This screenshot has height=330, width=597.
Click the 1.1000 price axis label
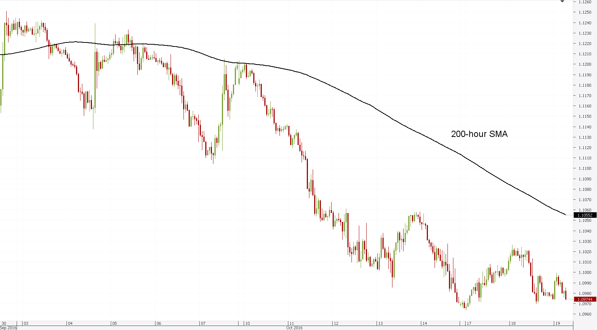coord(585,272)
